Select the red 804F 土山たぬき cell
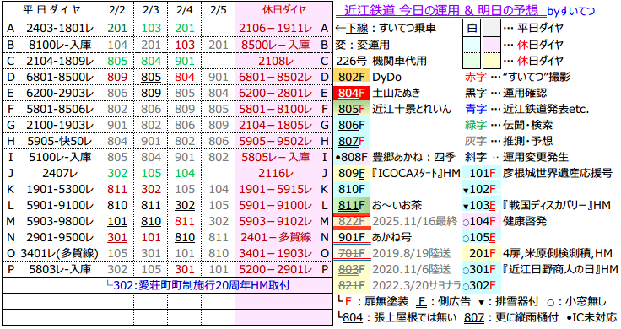 click(352, 93)
